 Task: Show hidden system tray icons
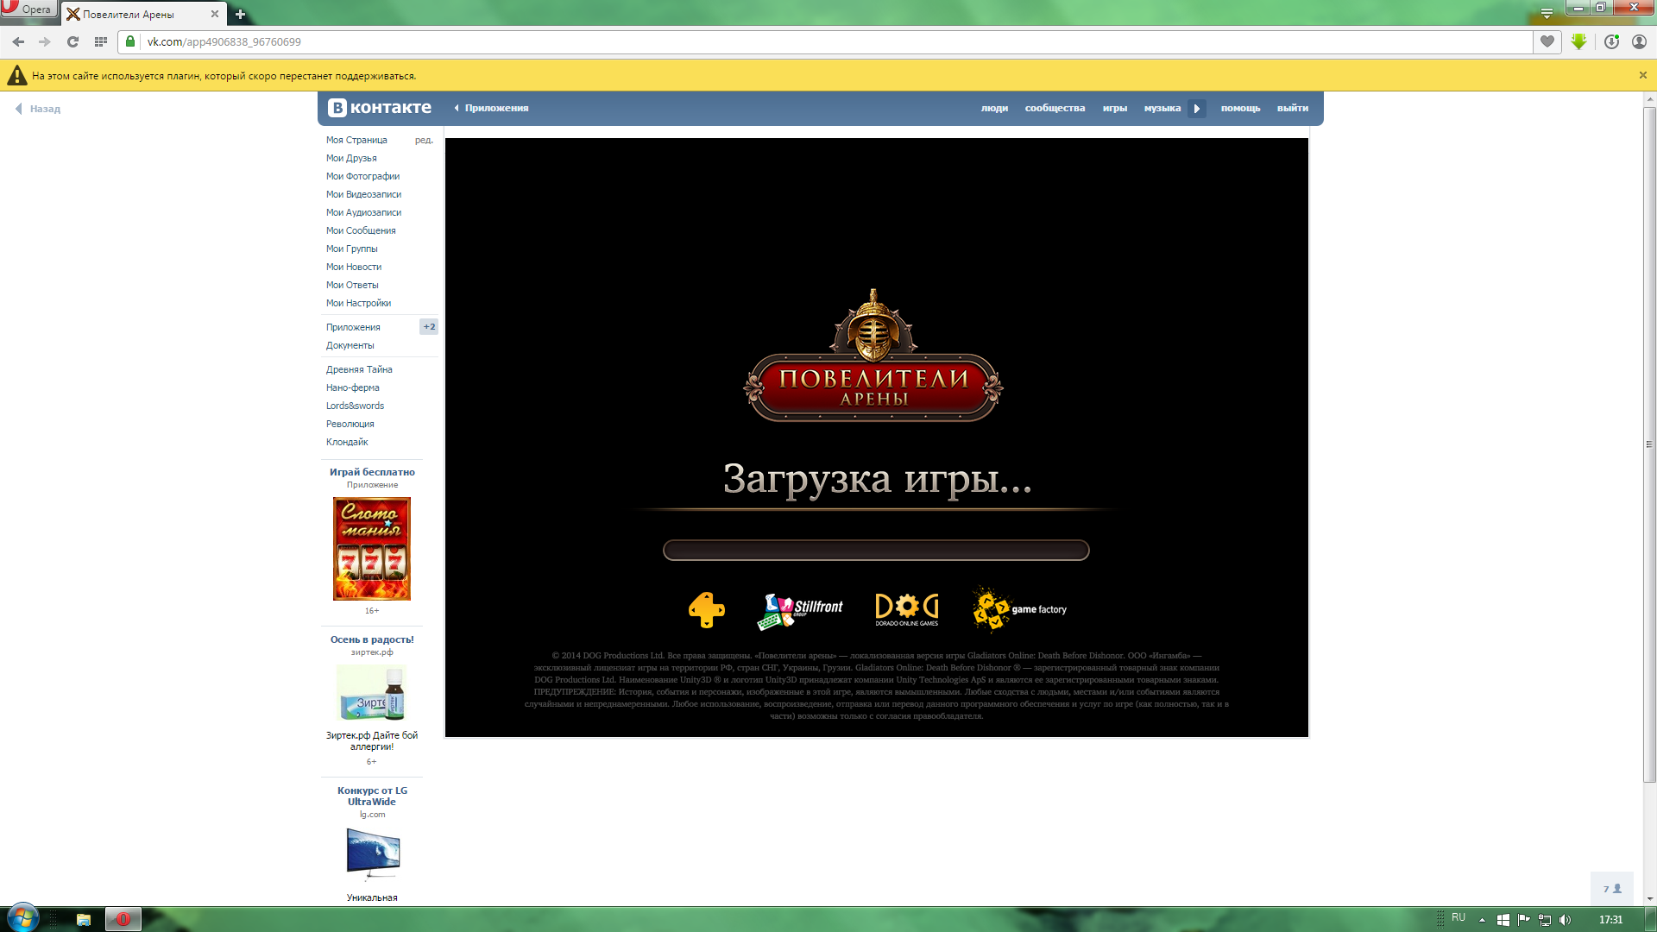pos(1482,920)
